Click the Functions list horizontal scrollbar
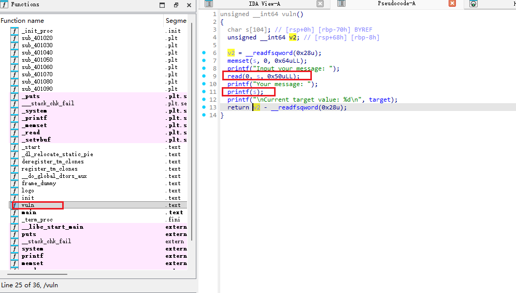Screen dimensions: 516x293 click(x=36, y=274)
